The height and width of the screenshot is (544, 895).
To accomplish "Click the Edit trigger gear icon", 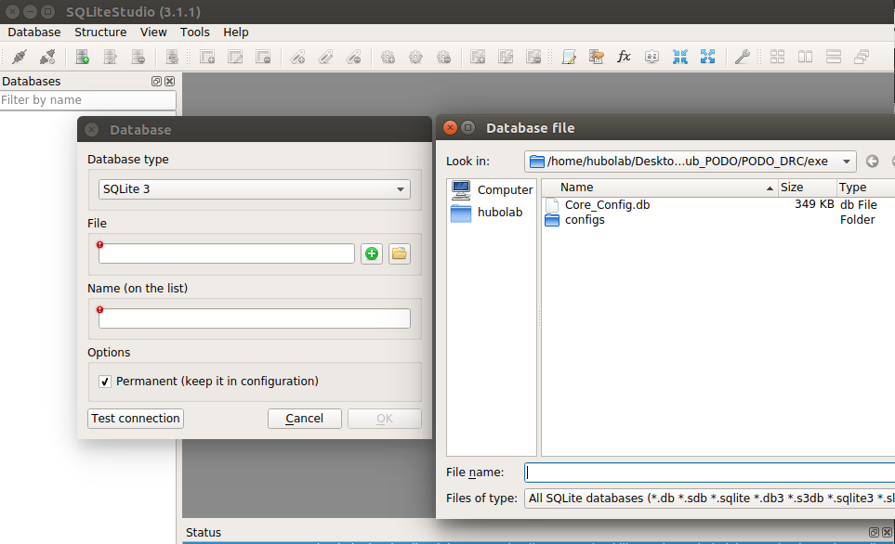I will tap(416, 57).
